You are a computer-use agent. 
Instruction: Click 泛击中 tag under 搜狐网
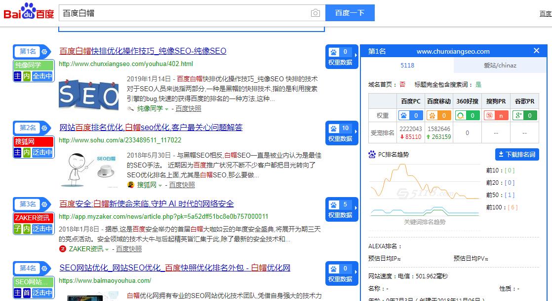[x=42, y=152]
